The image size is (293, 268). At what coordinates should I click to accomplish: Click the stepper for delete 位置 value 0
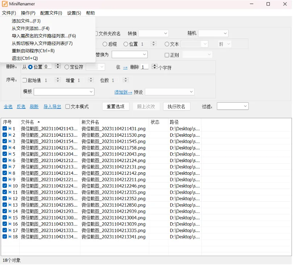click(x=58, y=66)
